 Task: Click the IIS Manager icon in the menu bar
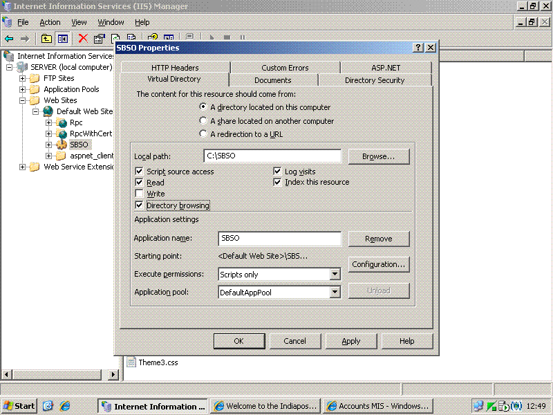[7, 22]
